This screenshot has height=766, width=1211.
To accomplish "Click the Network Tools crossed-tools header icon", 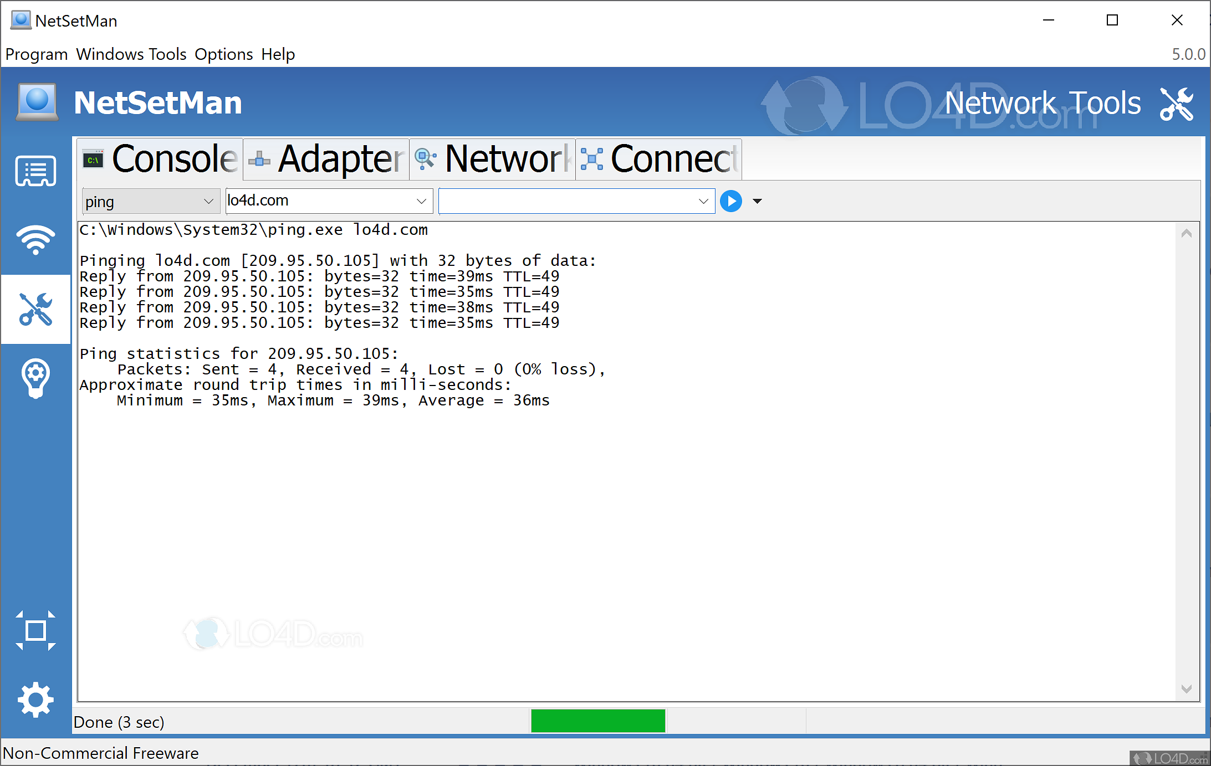I will pos(1176,104).
